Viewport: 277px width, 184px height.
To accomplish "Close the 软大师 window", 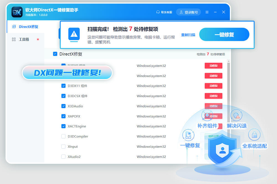I will [224, 12].
